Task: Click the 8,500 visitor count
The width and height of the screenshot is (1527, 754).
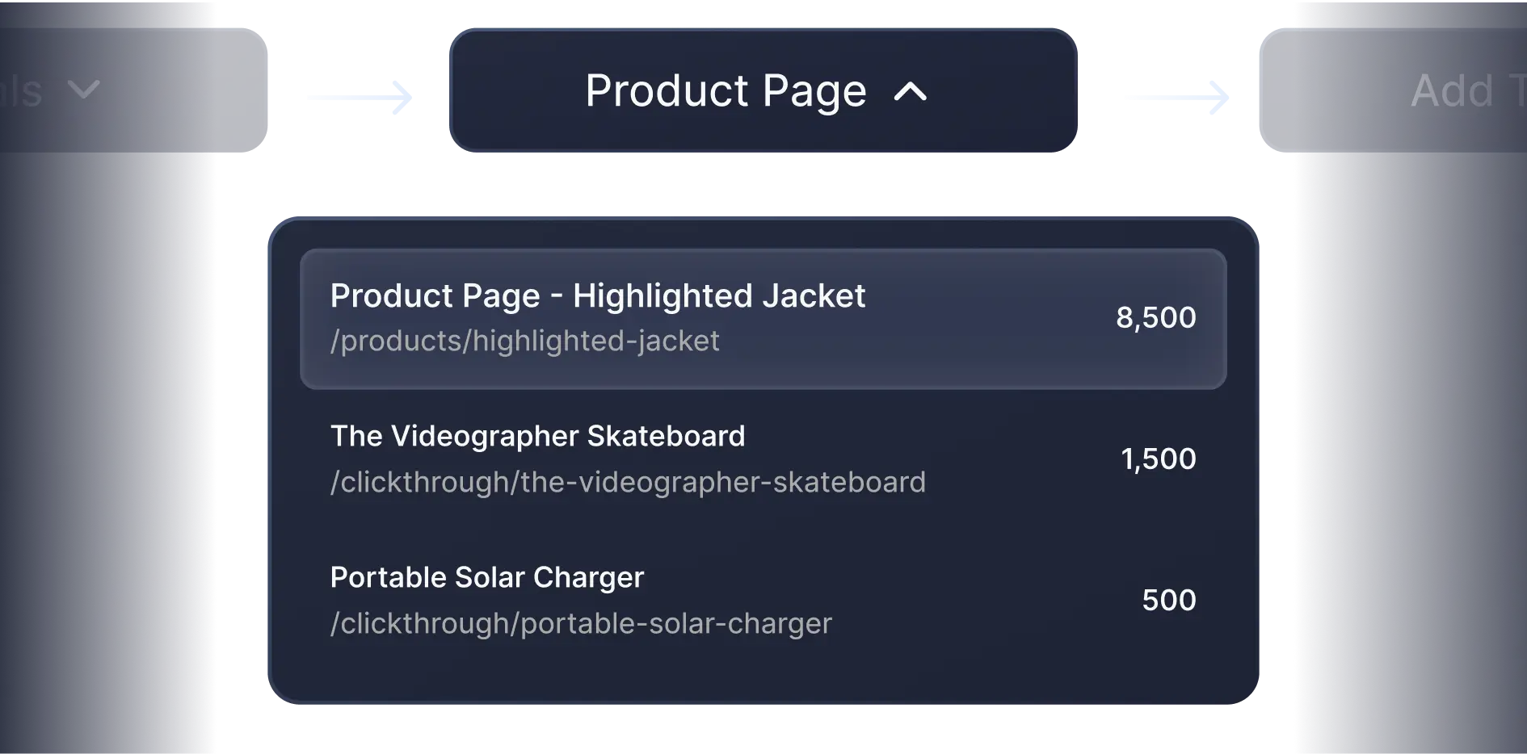Action: tap(1155, 318)
